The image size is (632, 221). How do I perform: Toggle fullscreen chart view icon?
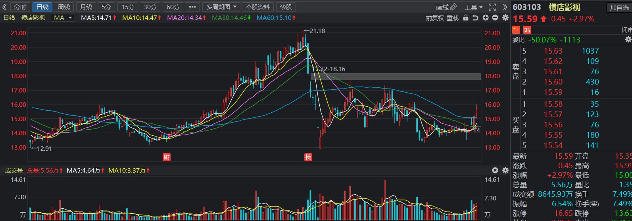tap(492, 7)
